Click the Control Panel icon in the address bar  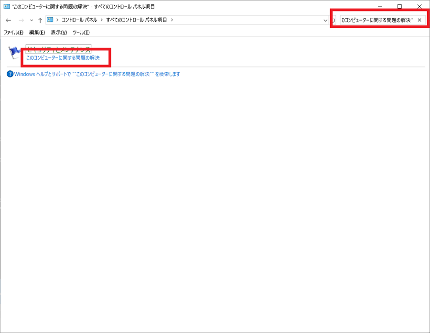[51, 20]
